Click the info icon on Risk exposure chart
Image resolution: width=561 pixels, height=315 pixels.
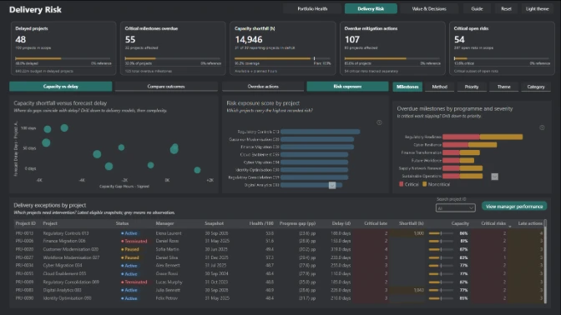click(379, 122)
